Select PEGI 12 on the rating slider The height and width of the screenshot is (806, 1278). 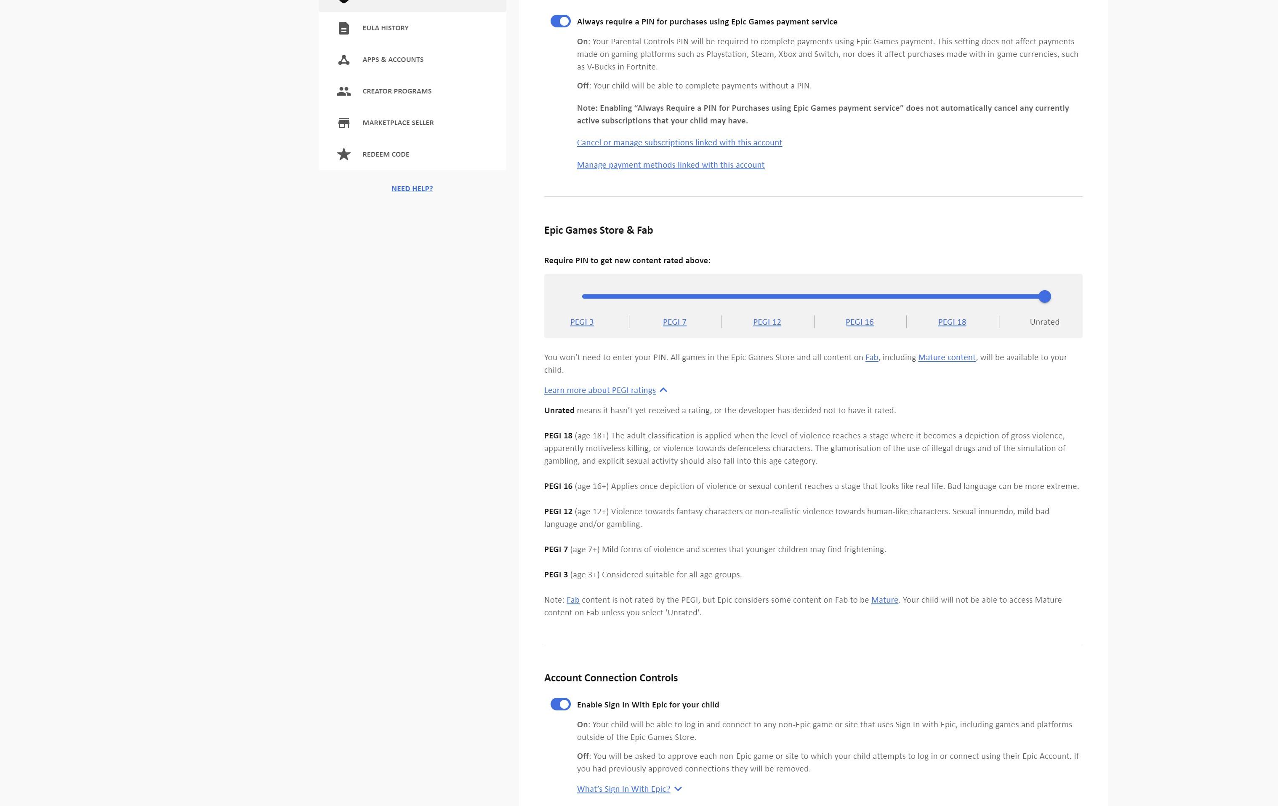pyautogui.click(x=767, y=322)
